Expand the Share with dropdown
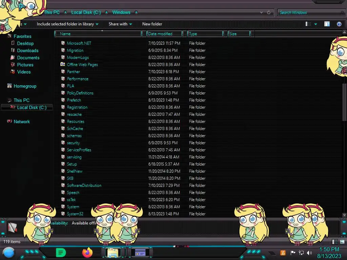Image resolution: width=347 pixels, height=260 pixels. 130,24
